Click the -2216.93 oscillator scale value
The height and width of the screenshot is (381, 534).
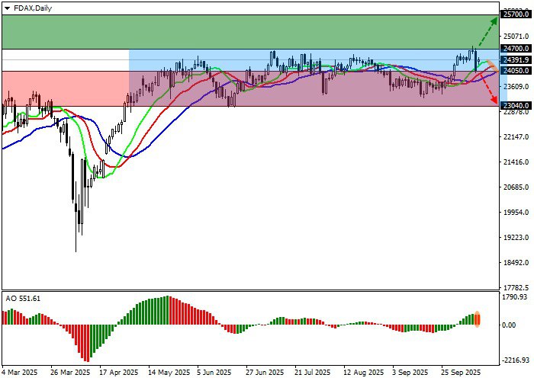coord(516,360)
